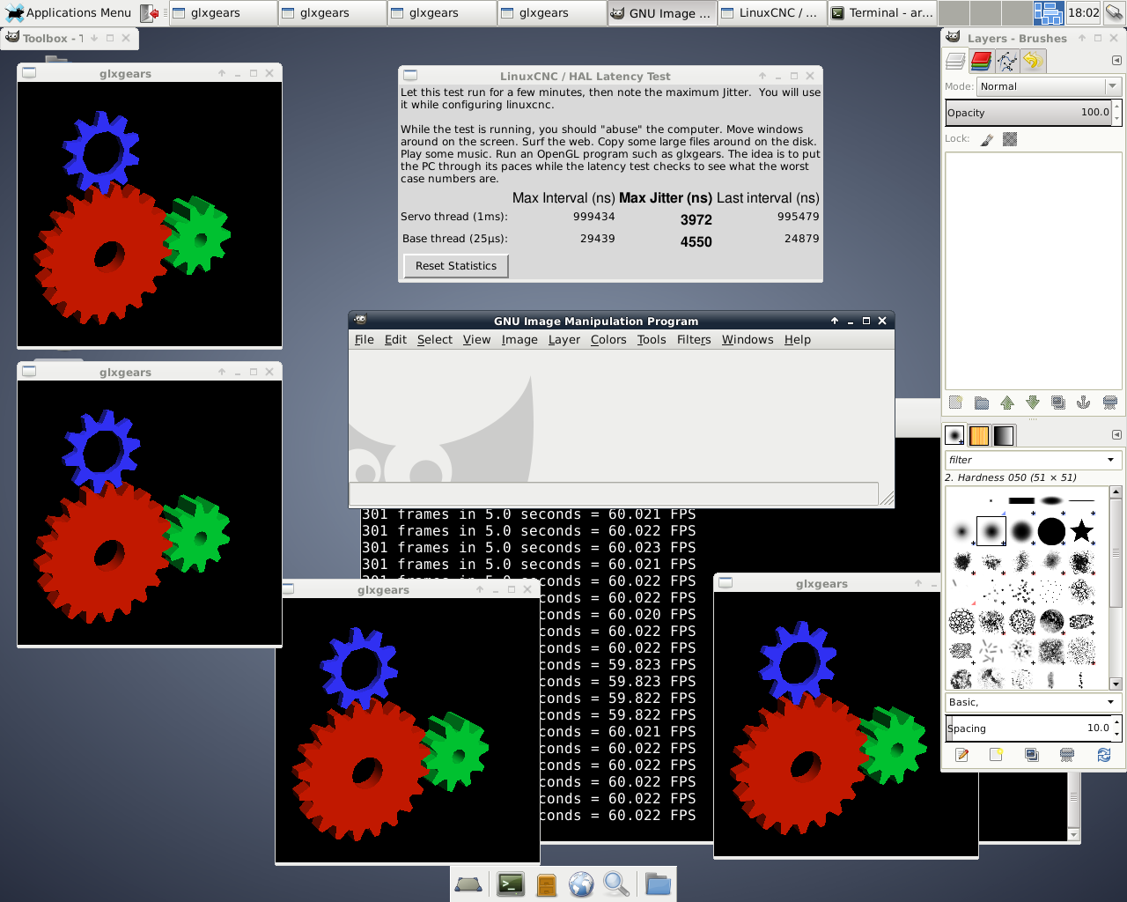Open the Applications Menu
This screenshot has width=1127, height=902.
(x=69, y=12)
